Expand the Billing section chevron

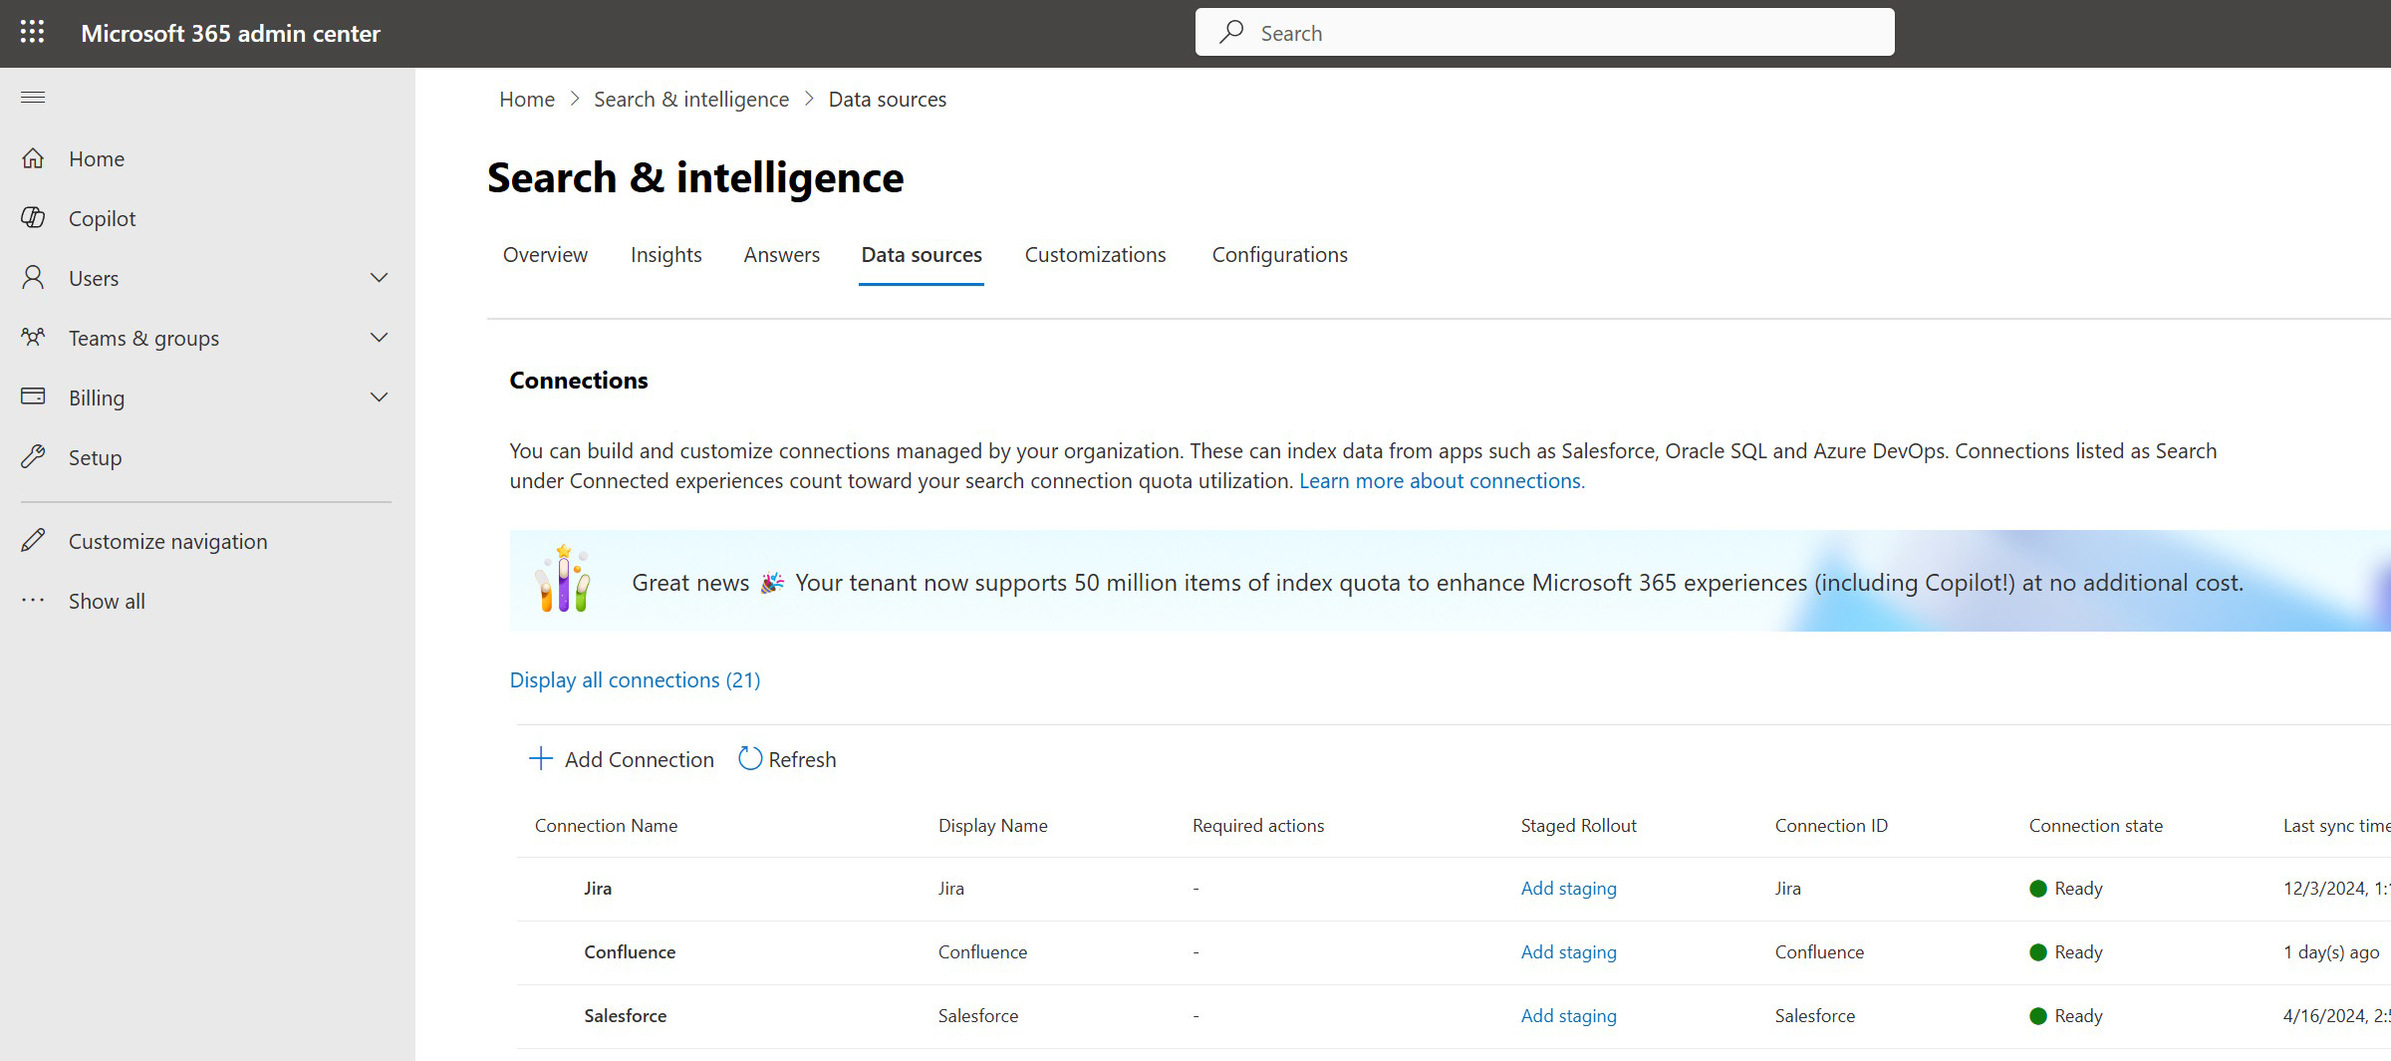[x=379, y=398]
